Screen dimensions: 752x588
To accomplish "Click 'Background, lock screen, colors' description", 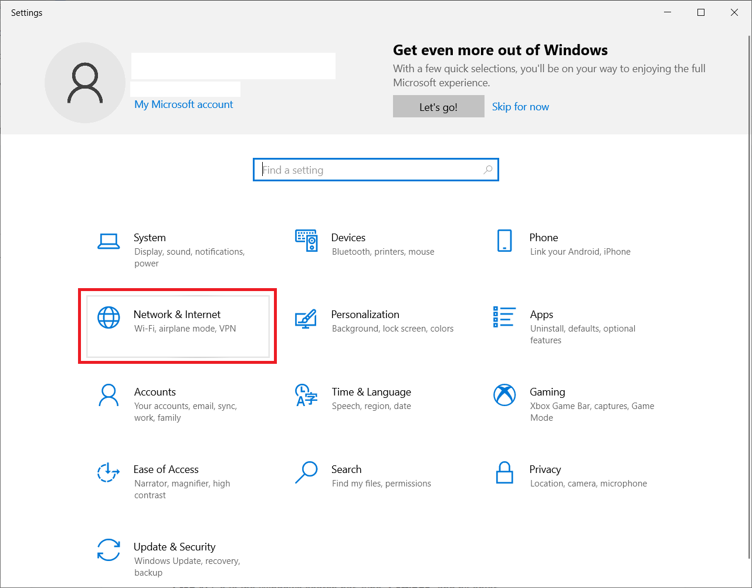I will 393,329.
